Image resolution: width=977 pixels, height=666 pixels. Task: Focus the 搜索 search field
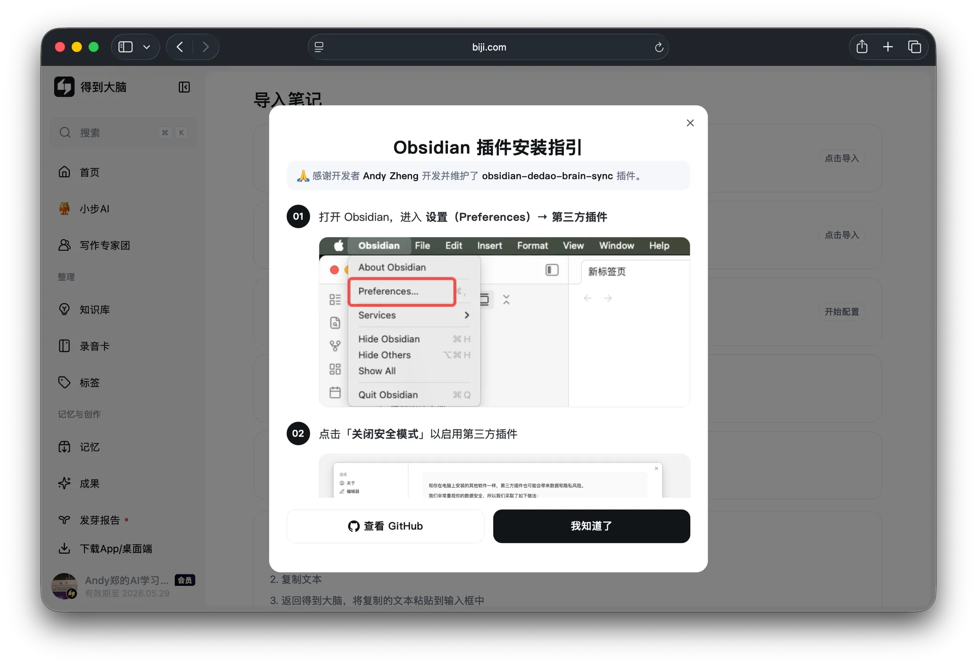(123, 133)
